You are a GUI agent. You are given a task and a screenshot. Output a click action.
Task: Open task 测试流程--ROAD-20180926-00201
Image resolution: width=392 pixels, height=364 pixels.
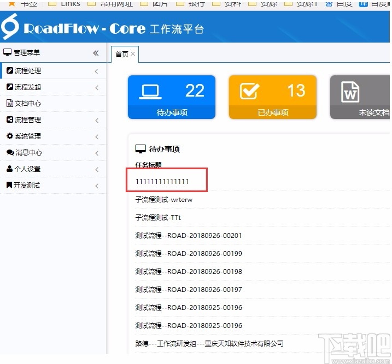pos(188,236)
